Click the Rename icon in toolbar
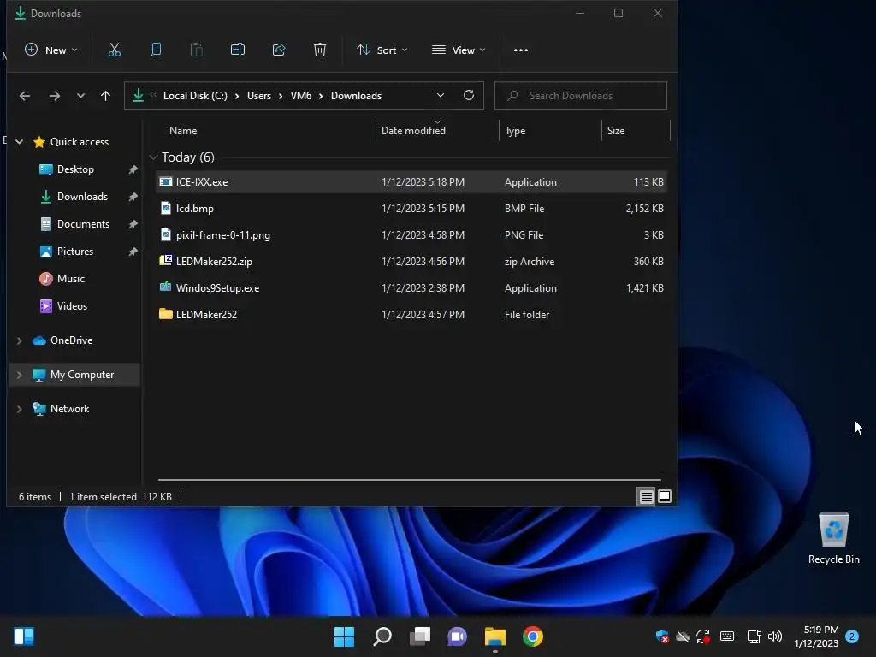 point(238,50)
